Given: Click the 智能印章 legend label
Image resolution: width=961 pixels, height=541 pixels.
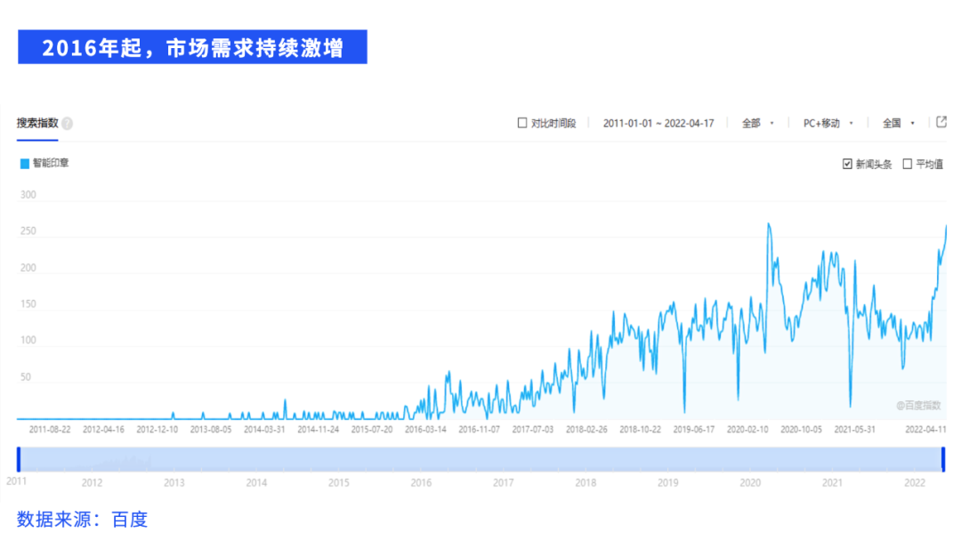Looking at the screenshot, I should (x=51, y=164).
